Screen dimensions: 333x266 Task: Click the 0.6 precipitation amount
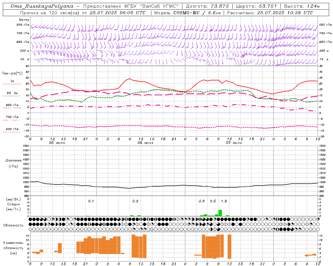pyautogui.click(x=202, y=201)
